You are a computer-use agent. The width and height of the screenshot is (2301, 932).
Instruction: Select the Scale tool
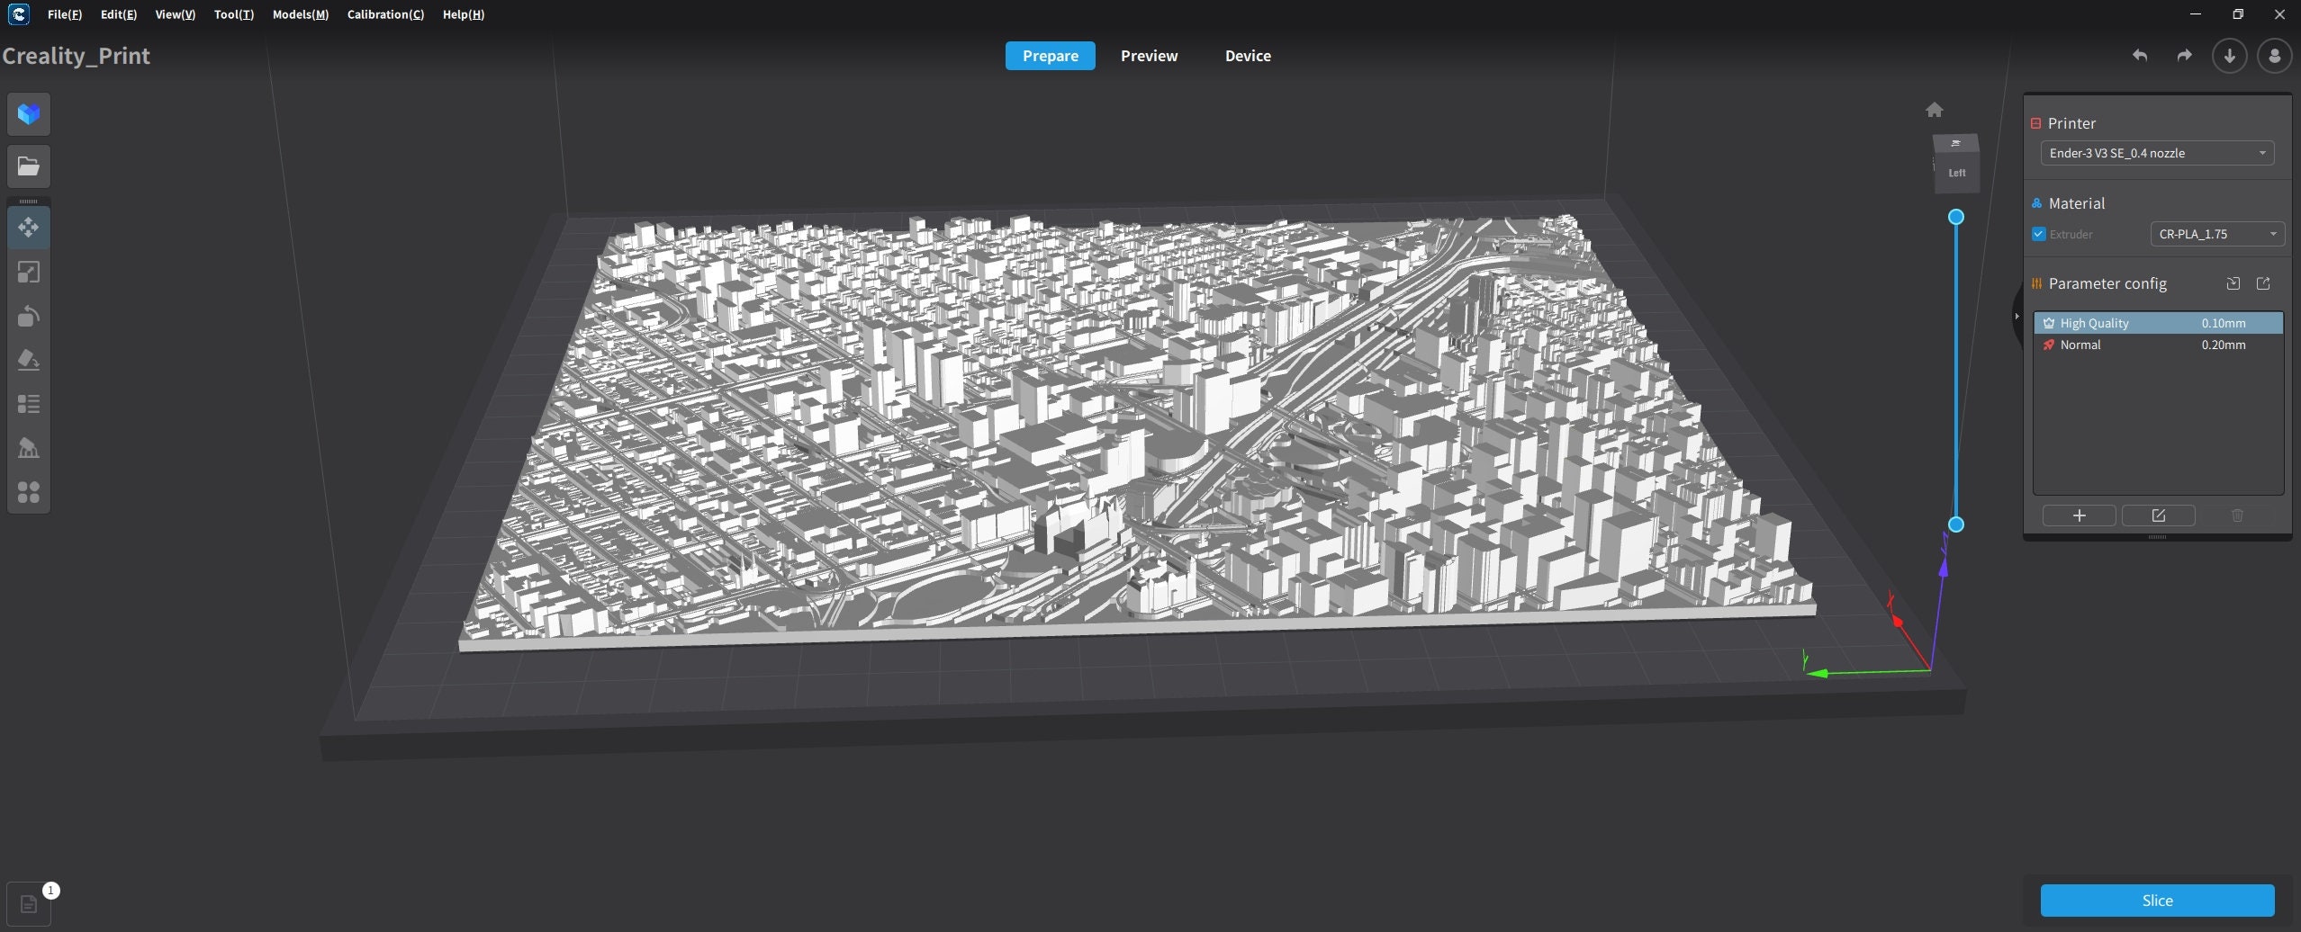coord(29,272)
